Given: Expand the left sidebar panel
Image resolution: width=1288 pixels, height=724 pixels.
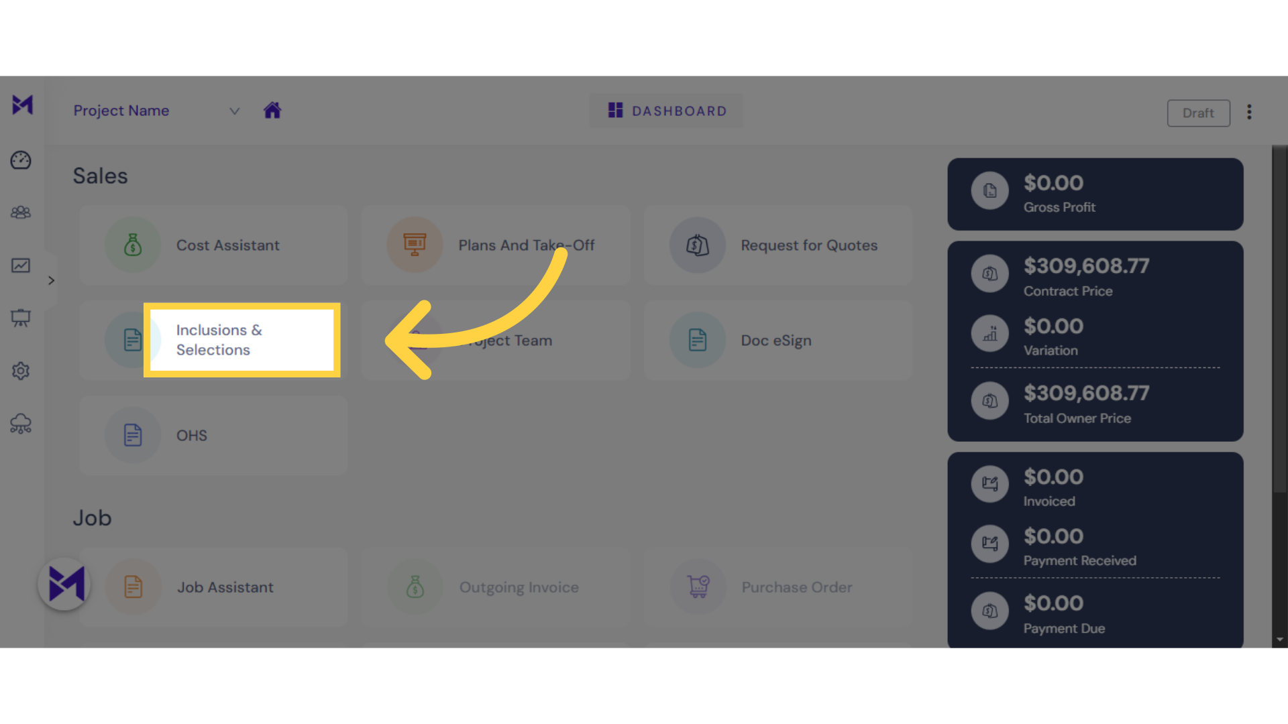Looking at the screenshot, I should tap(51, 281).
